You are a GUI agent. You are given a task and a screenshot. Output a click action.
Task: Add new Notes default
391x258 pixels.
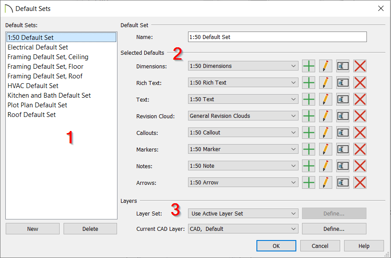click(x=309, y=166)
